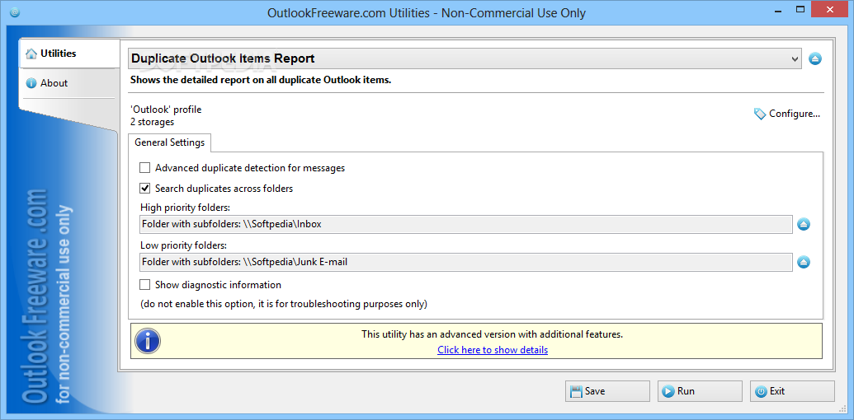The width and height of the screenshot is (854, 420).
Task: Open the Duplicate Outlook Items Report dropdown
Action: coord(465,58)
